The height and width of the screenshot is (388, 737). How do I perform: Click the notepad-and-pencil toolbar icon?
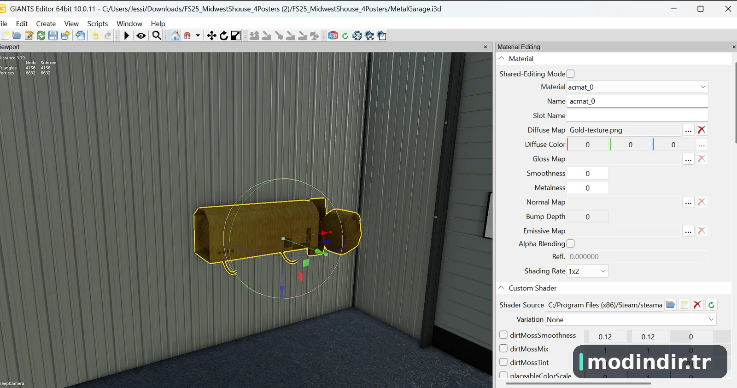29,35
